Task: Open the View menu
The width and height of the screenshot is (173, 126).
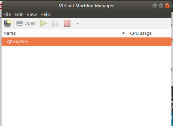Action: [32, 14]
